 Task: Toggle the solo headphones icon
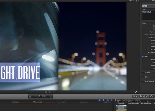click(x=108, y=100)
